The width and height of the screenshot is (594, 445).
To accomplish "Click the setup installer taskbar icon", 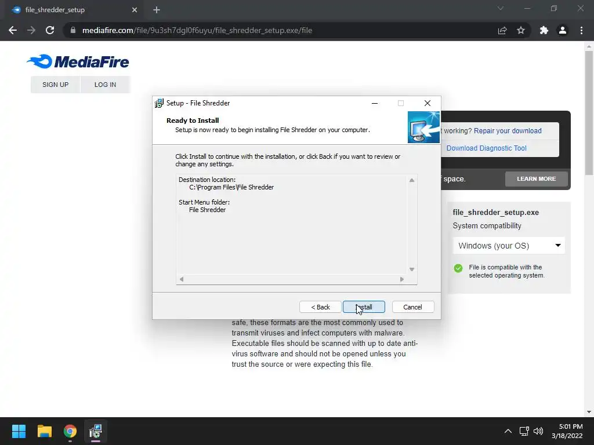I will pos(96,431).
